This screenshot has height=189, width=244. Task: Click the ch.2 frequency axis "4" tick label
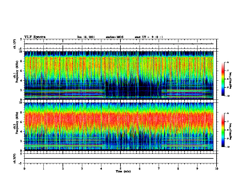click(21, 132)
